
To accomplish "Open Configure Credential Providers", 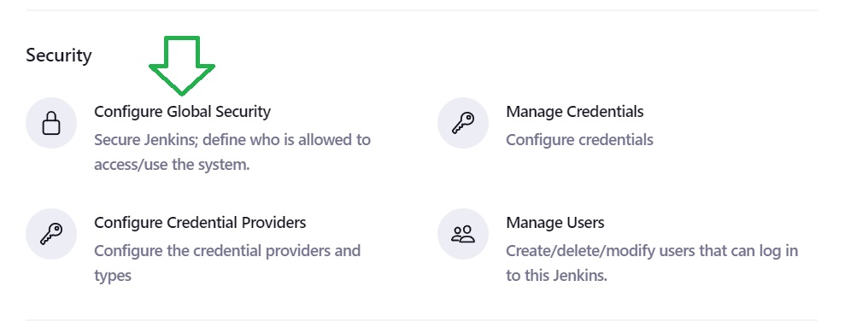I will coord(200,223).
